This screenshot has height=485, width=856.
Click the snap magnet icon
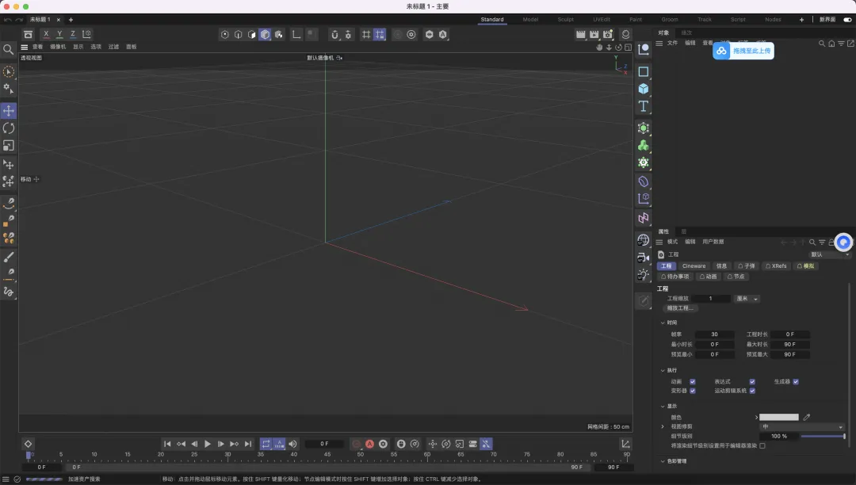click(334, 34)
